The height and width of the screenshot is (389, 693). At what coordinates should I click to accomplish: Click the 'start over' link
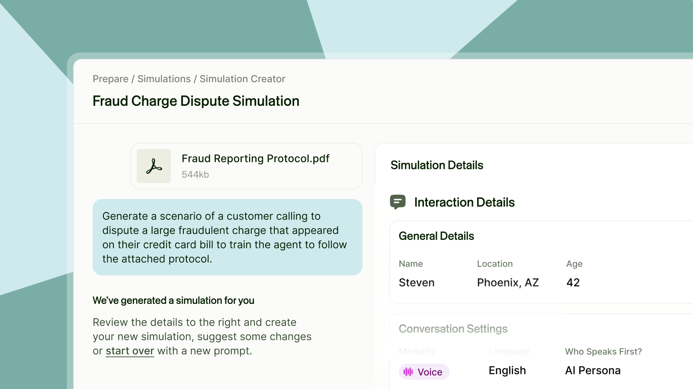click(130, 351)
